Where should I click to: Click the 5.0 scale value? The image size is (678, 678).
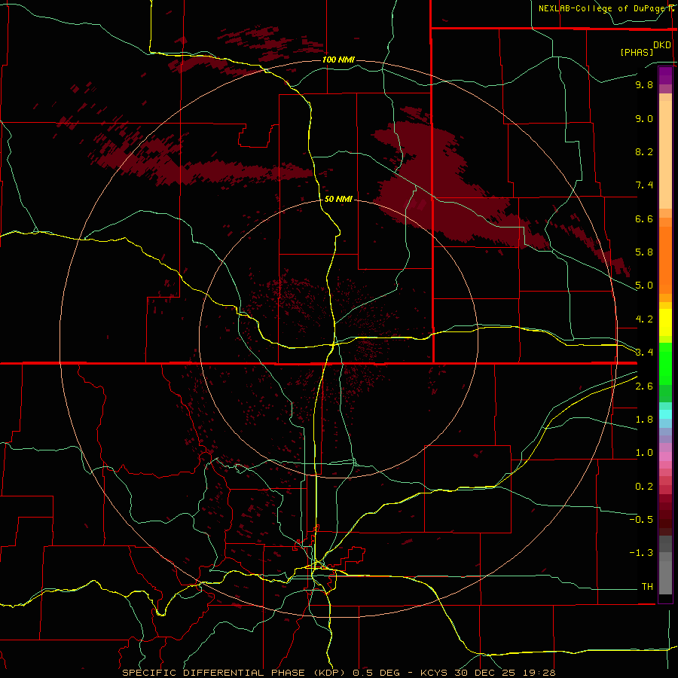coord(644,286)
